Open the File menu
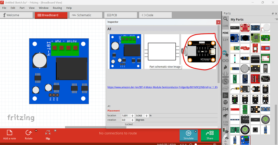Image resolution: width=278 pixels, height=145 pixels. 4,8
